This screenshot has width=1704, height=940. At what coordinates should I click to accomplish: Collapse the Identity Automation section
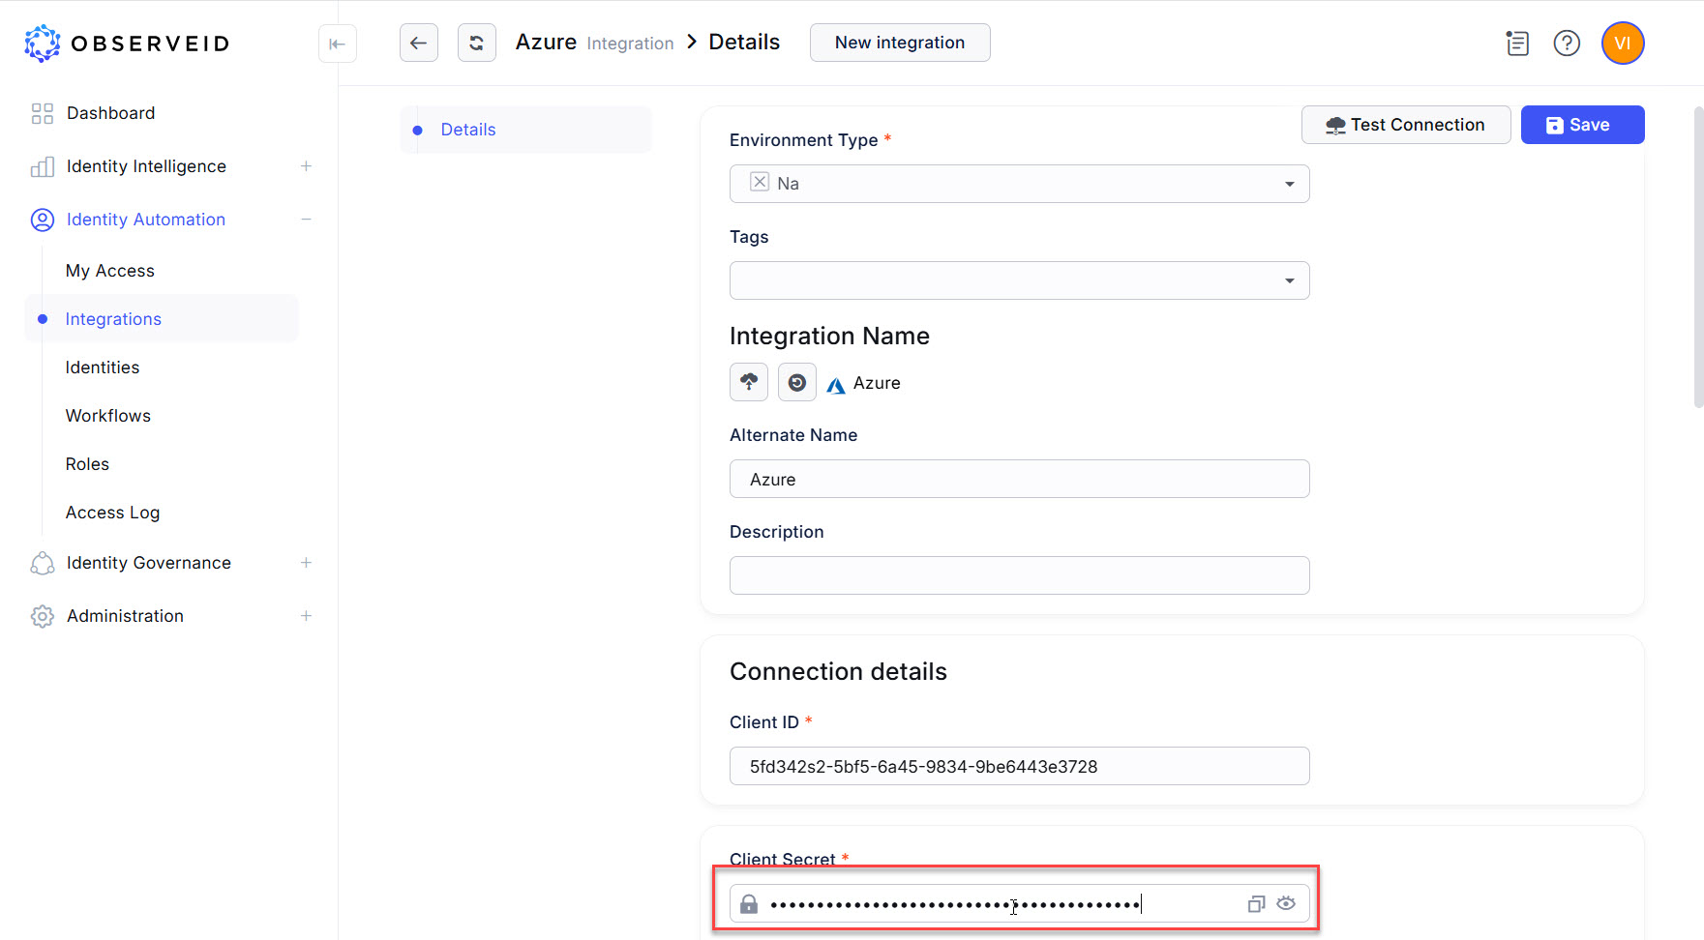306,220
